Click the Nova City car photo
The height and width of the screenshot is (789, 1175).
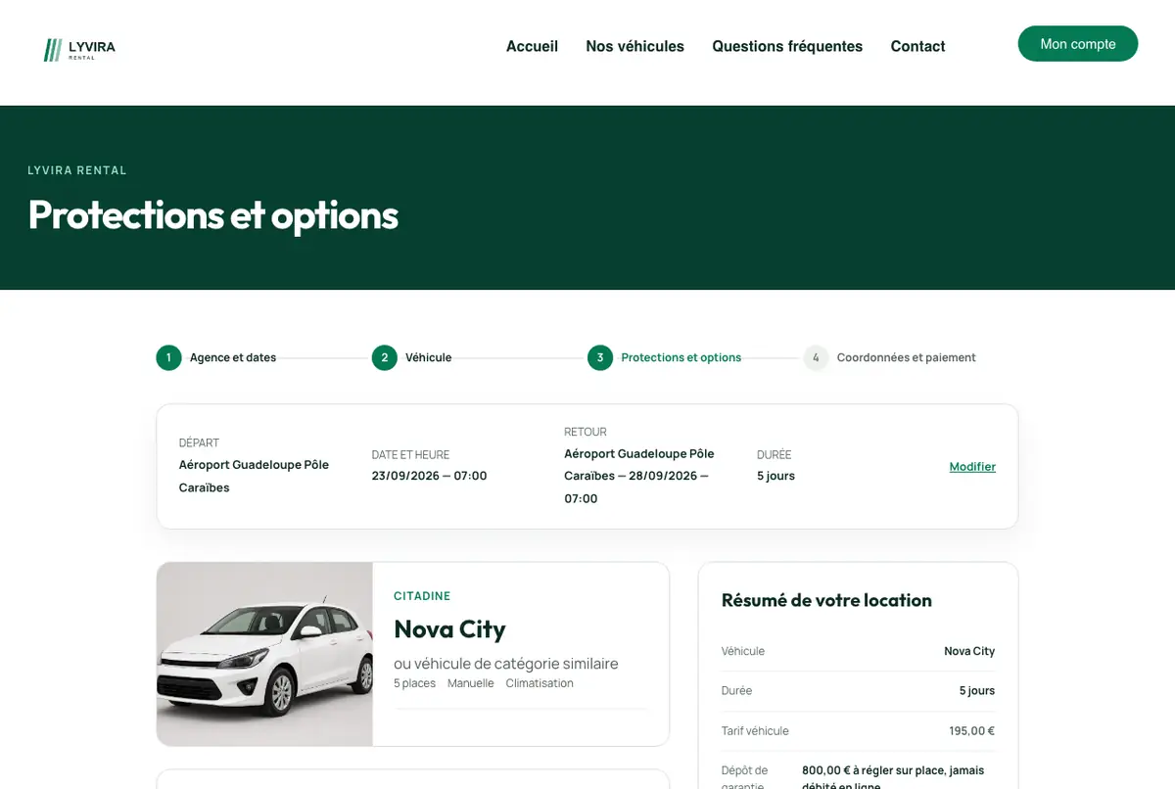click(x=264, y=654)
